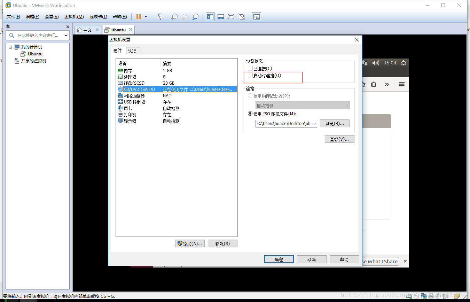Screen dimensions: 470x302
Task: Click the dialog 帮助 button
Action: tap(344, 260)
